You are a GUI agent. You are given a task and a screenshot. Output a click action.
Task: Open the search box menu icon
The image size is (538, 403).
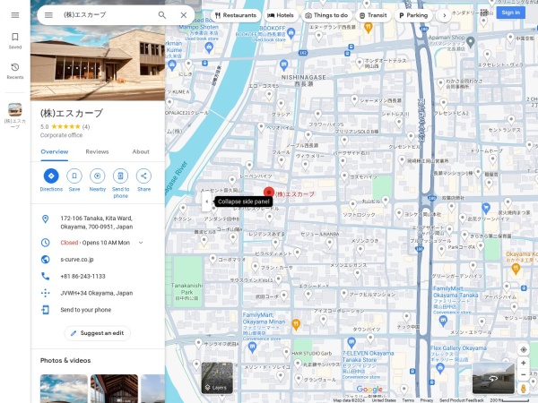click(48, 15)
